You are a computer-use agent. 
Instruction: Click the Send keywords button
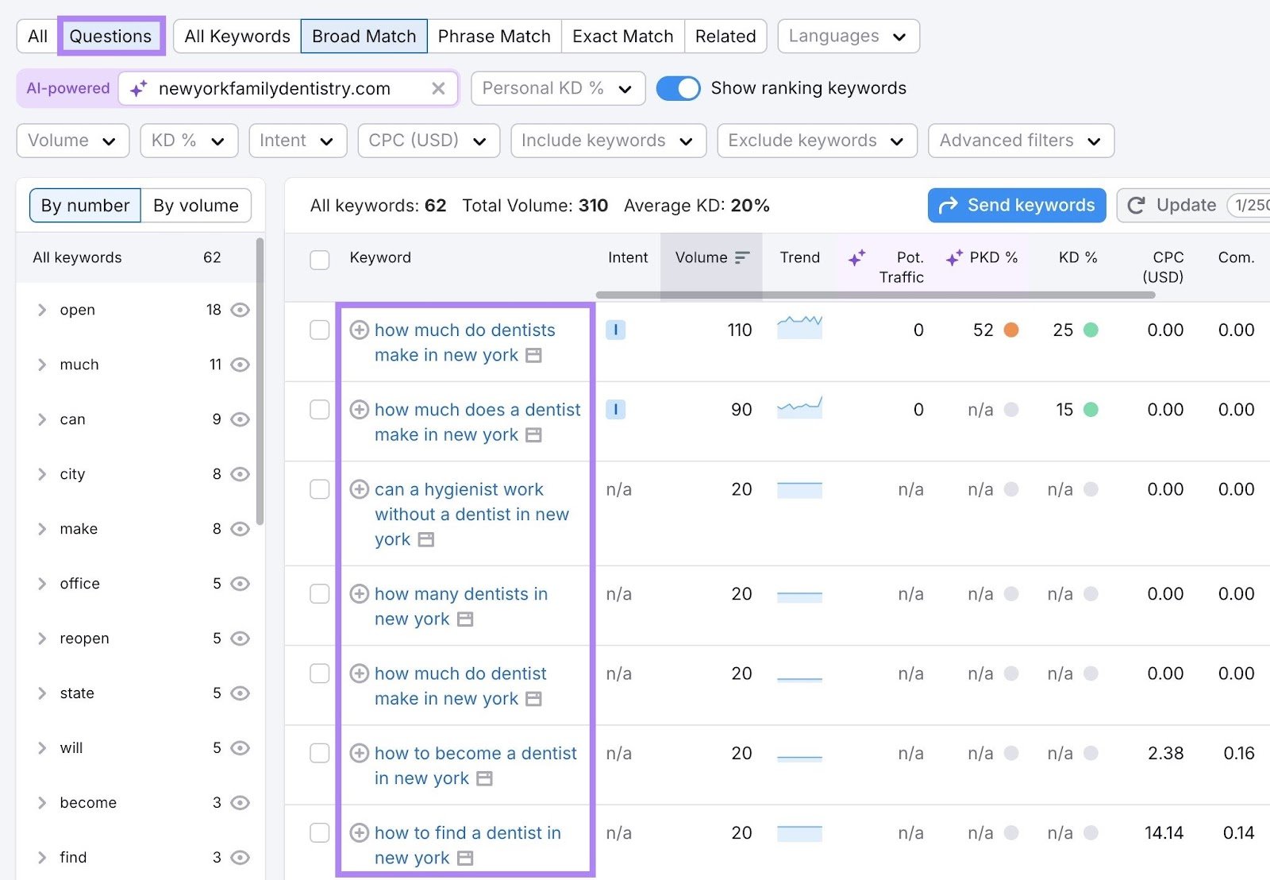pos(1016,205)
